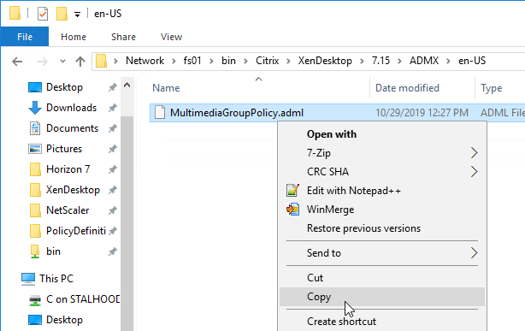Image resolution: width=525 pixels, height=331 pixels.
Task: Open NetScaler pinned folder
Action: 68,210
